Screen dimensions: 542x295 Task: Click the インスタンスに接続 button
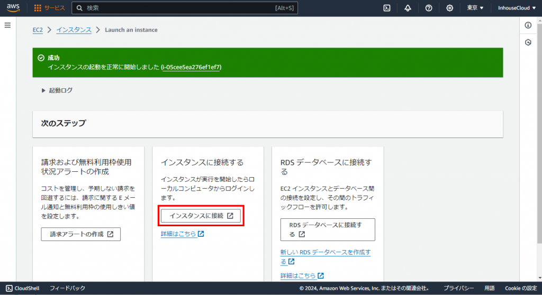[201, 216]
